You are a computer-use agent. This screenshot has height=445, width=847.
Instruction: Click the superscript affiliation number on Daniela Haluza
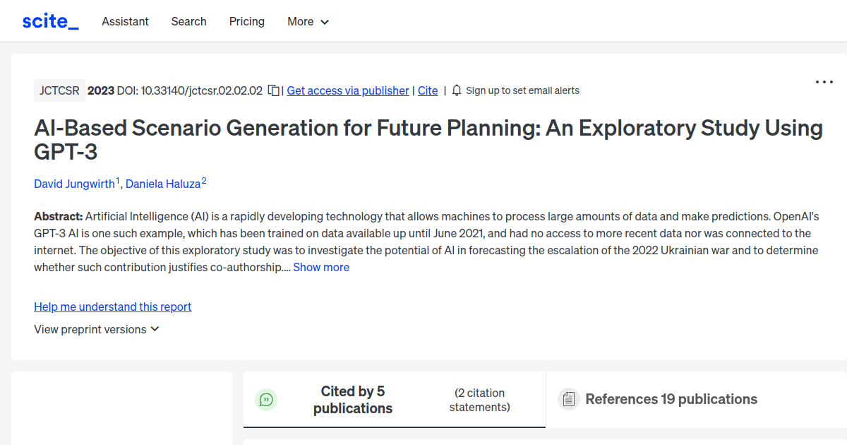[204, 179]
